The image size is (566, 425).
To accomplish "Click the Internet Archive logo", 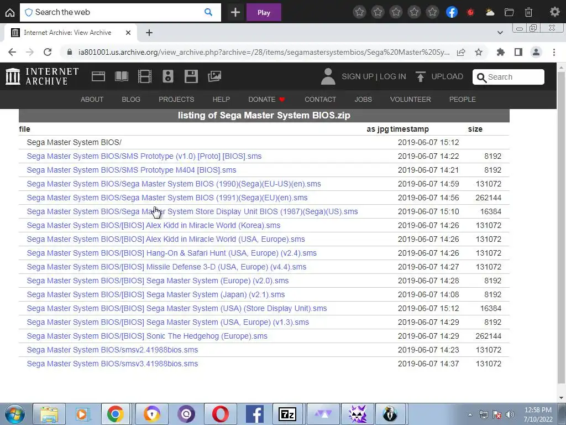I will [42, 76].
